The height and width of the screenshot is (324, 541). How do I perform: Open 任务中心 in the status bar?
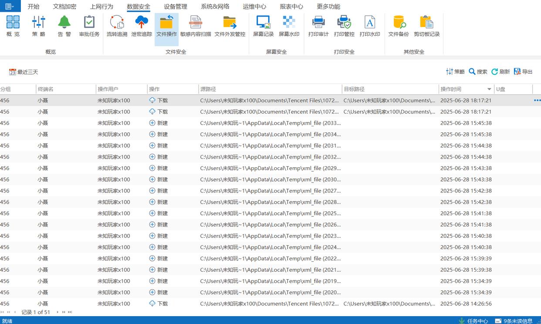pos(473,321)
